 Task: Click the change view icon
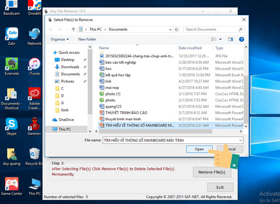pyautogui.click(x=214, y=39)
